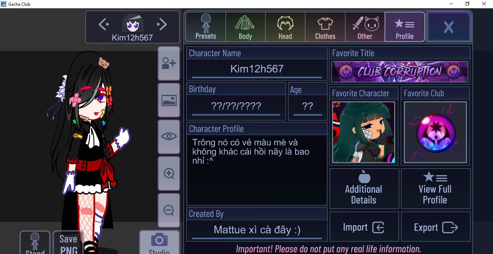
Task: Toggle the eye visibility icon
Action: 169,137
